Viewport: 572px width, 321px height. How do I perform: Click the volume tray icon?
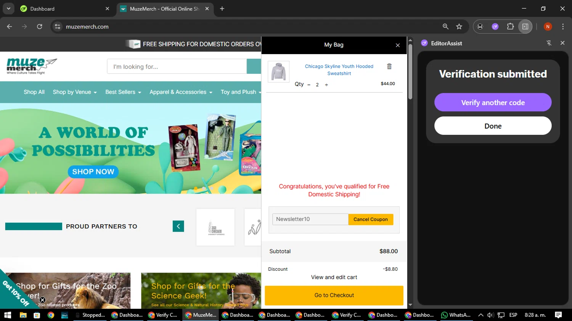[490, 315]
